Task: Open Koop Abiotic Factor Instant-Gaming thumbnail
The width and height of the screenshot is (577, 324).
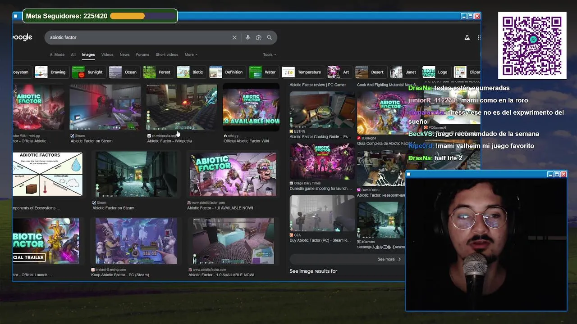Action: (136, 241)
